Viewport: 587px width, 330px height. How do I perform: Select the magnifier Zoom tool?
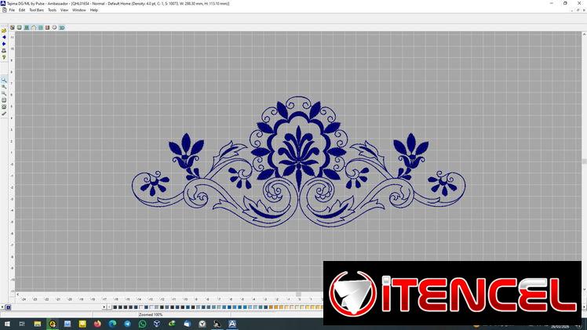point(4,81)
